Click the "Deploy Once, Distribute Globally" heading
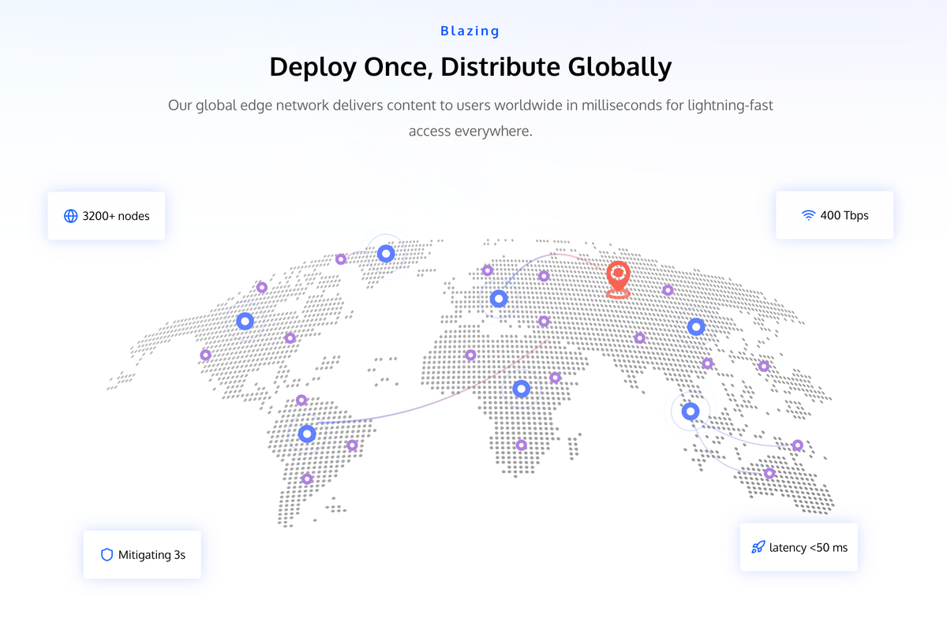This screenshot has height=622, width=947. (470, 67)
